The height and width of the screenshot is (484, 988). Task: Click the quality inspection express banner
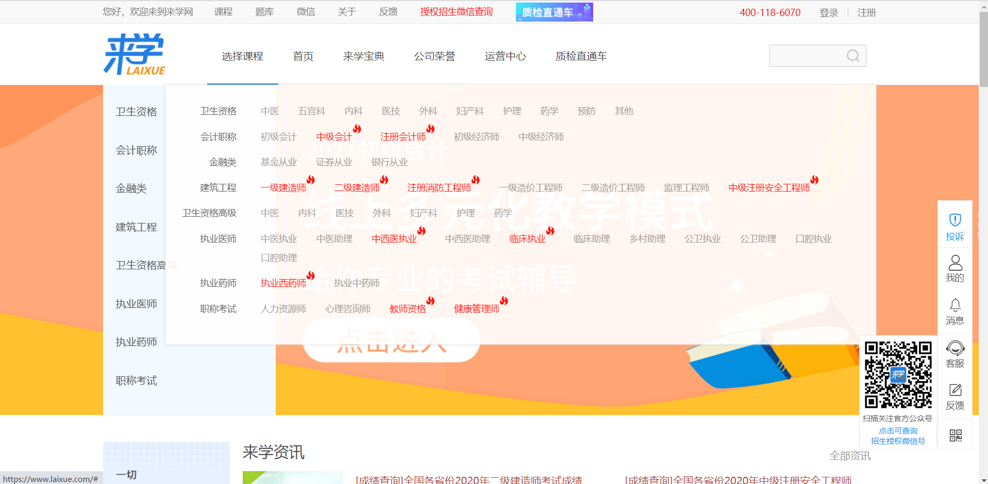click(x=554, y=12)
